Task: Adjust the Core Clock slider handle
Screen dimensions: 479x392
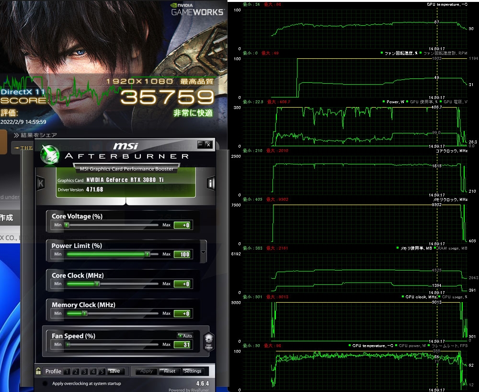Action: coord(97,283)
